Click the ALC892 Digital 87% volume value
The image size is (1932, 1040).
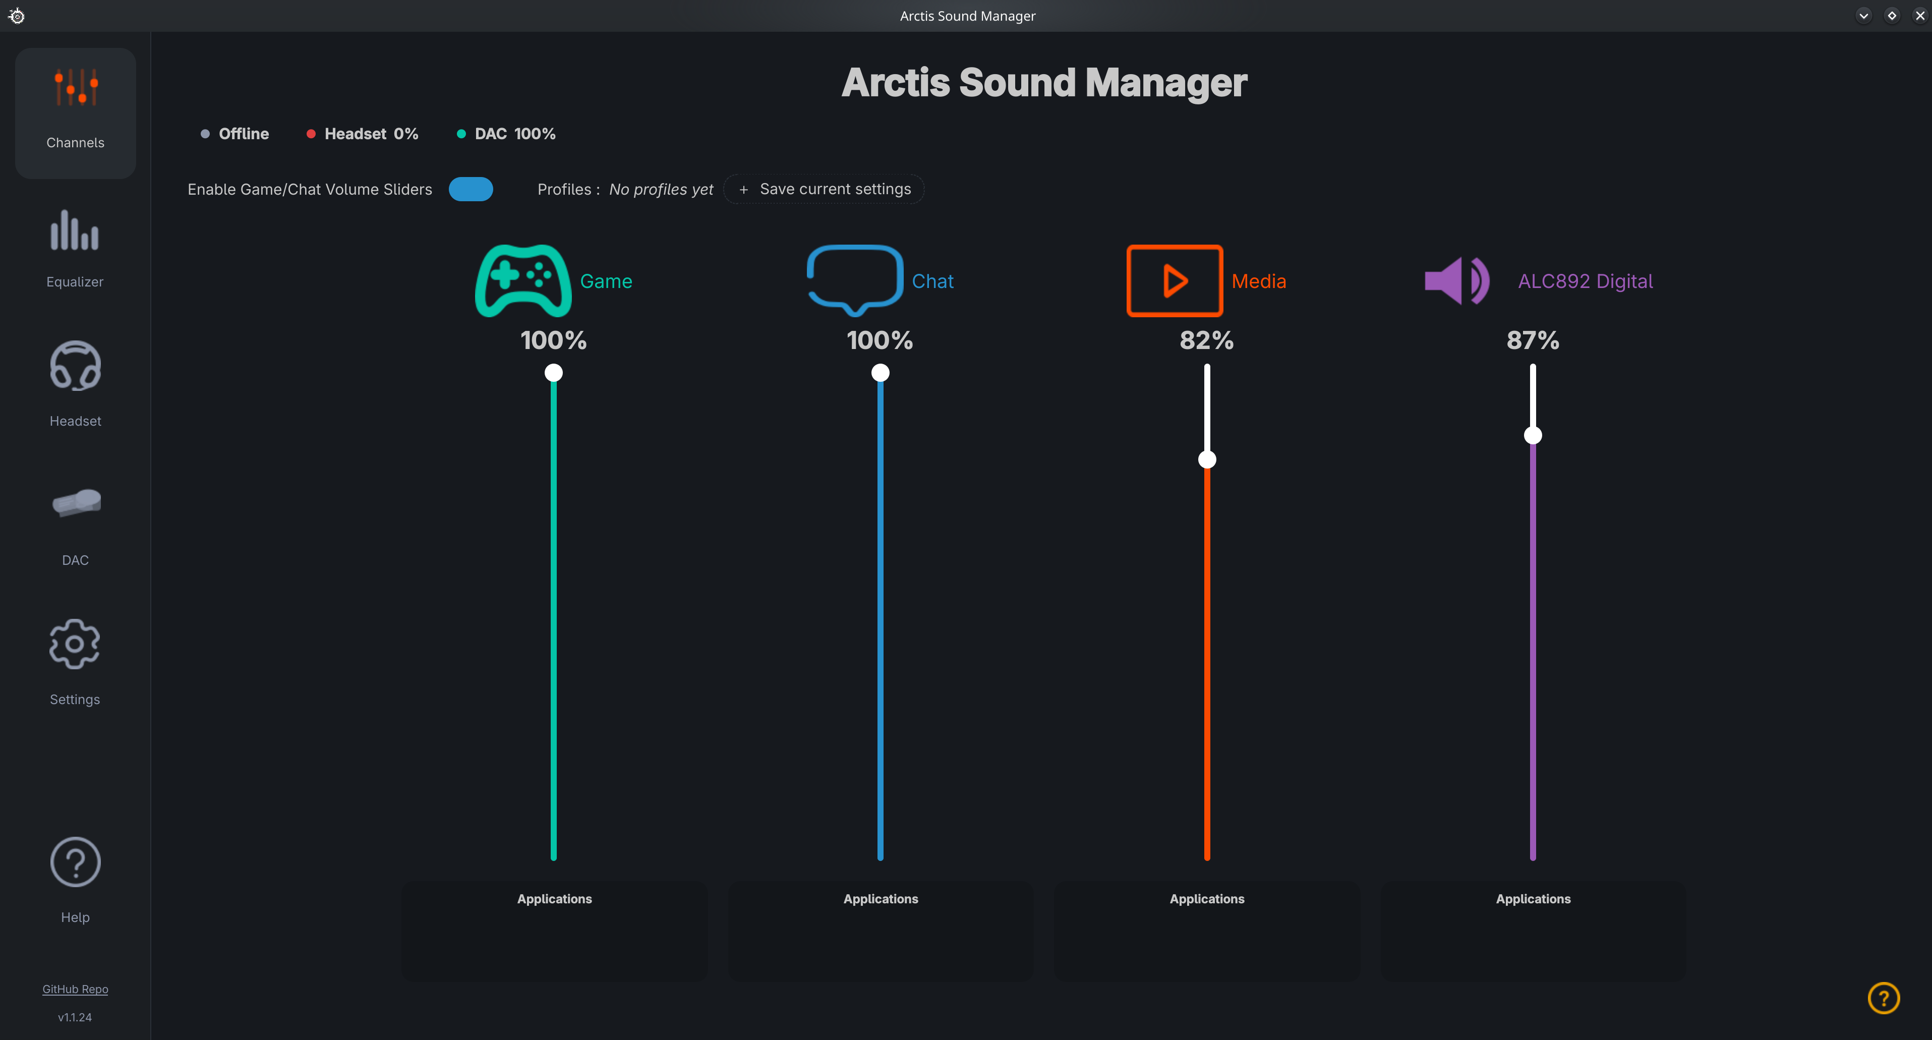tap(1533, 340)
